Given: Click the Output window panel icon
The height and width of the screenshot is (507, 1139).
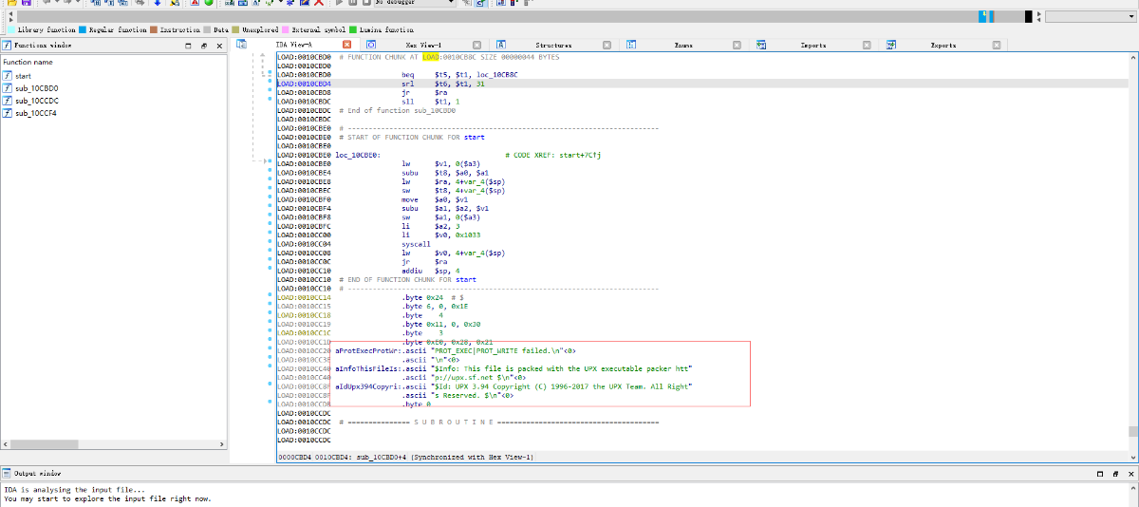Looking at the screenshot, I should tap(7, 472).
